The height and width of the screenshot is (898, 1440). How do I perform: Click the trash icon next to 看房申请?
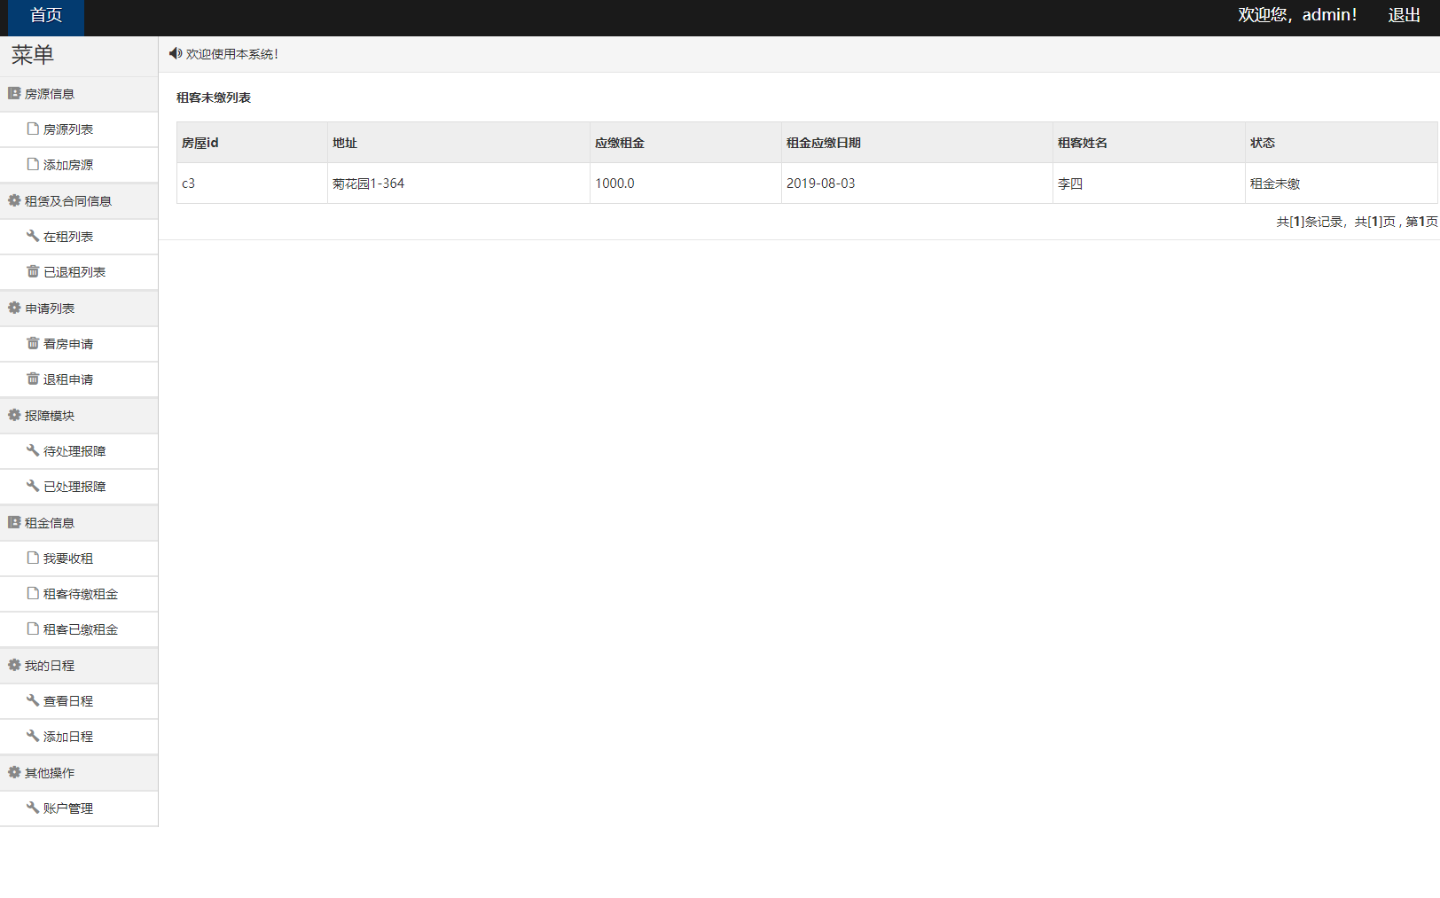point(33,343)
